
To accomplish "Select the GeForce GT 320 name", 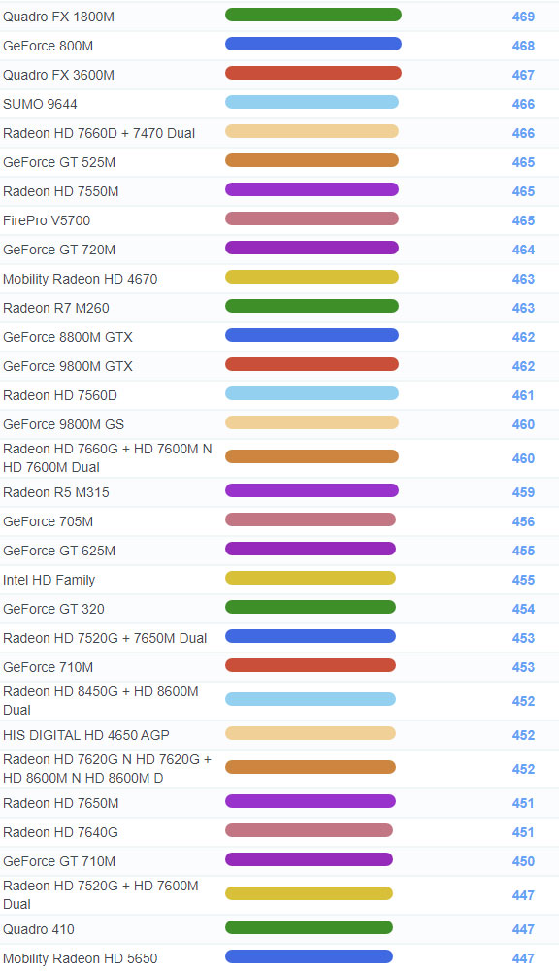I will coord(53,609).
